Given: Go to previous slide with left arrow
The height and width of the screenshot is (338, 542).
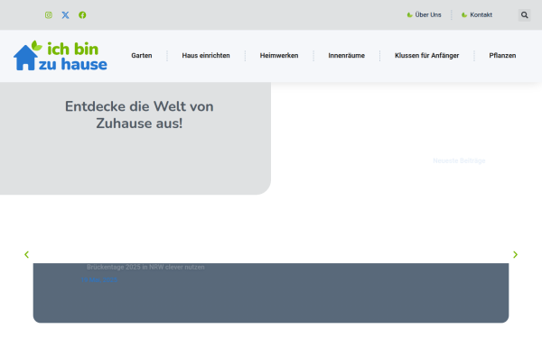Looking at the screenshot, I should (x=26, y=254).
